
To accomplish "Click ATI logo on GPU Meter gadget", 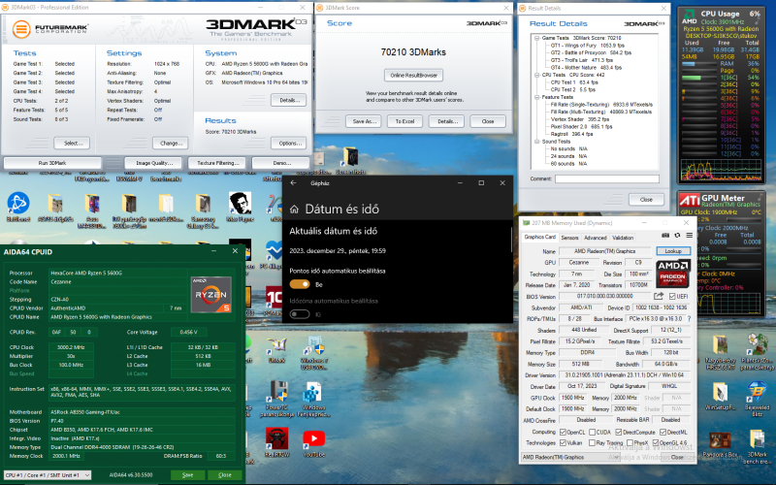I will point(689,200).
